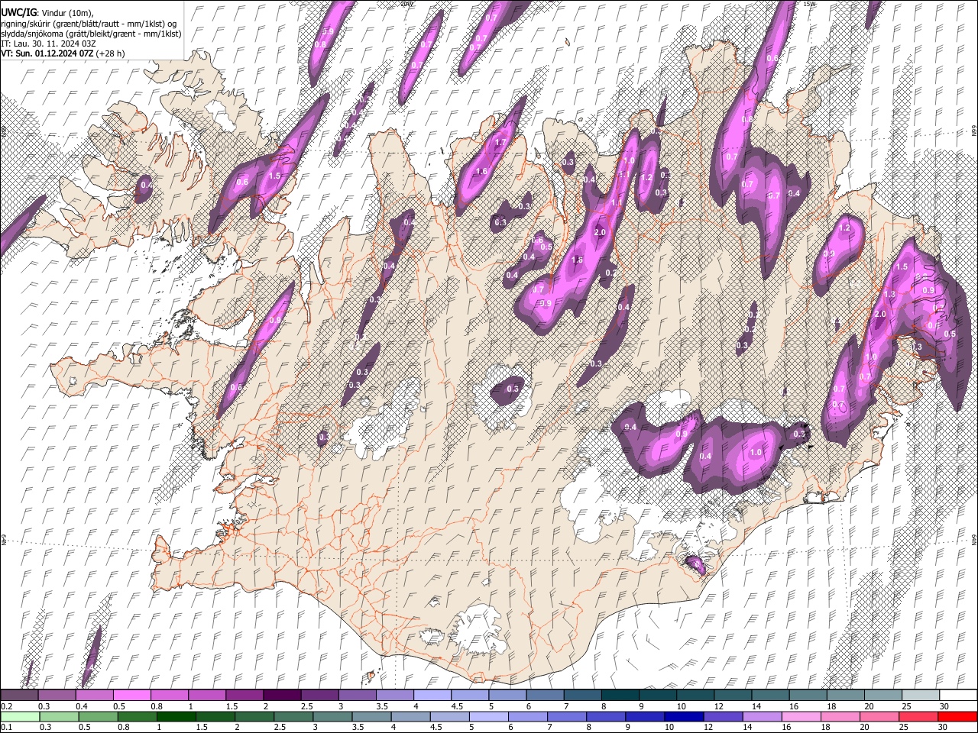Pick lower legend swatch between 1.5 and 2
Screen dimensions: 978x733
[x=215, y=717]
